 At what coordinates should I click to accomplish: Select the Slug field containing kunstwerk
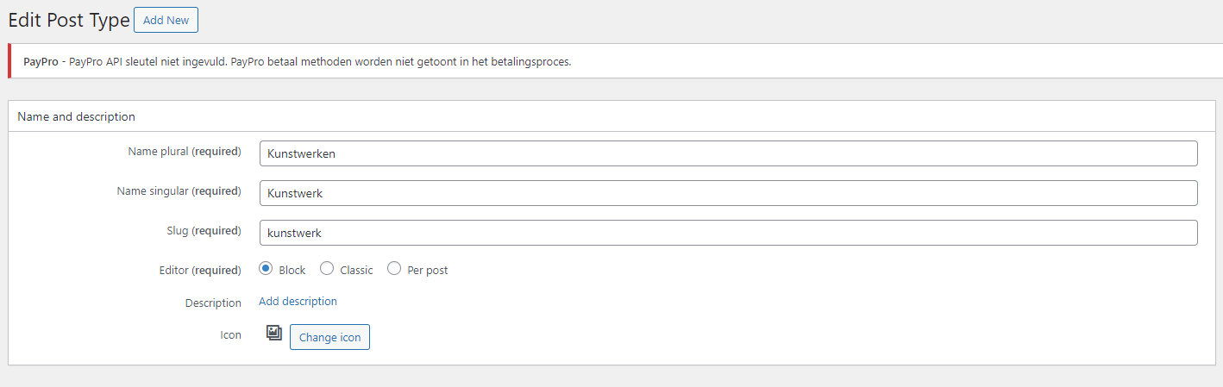pos(728,233)
